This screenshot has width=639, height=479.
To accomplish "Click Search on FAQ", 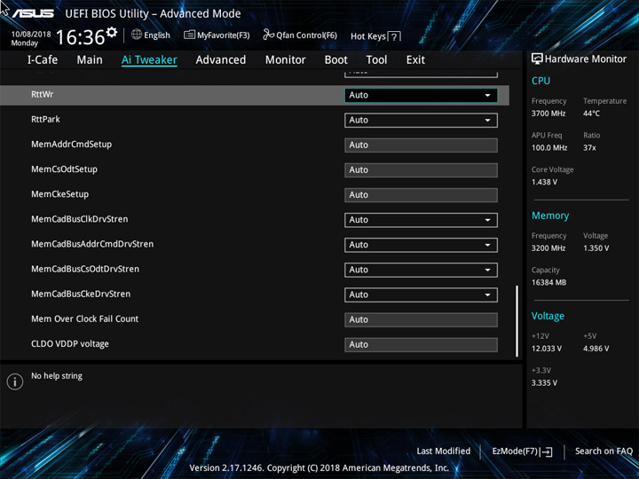I will pos(603,451).
